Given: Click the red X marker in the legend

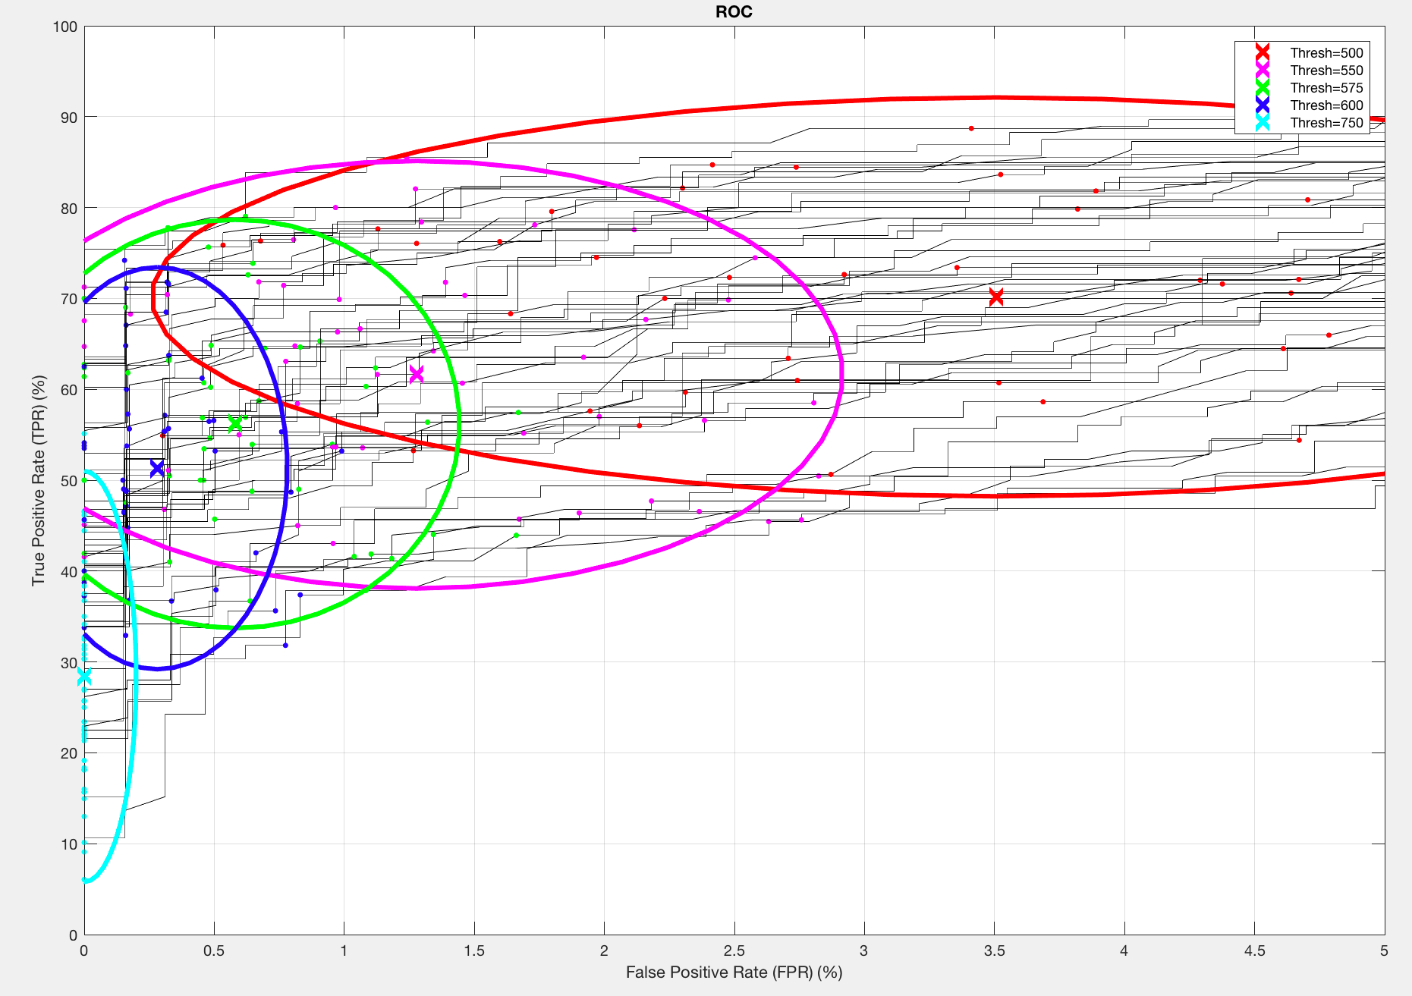Looking at the screenshot, I should click(1263, 52).
